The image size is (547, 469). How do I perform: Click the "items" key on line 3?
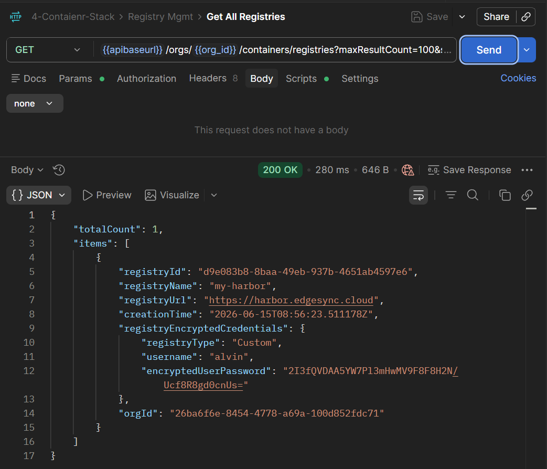[93, 243]
